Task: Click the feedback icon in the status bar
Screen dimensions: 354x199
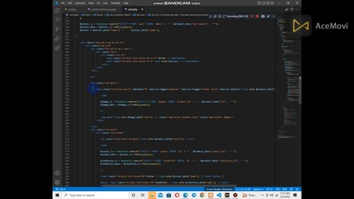Action: point(291,189)
